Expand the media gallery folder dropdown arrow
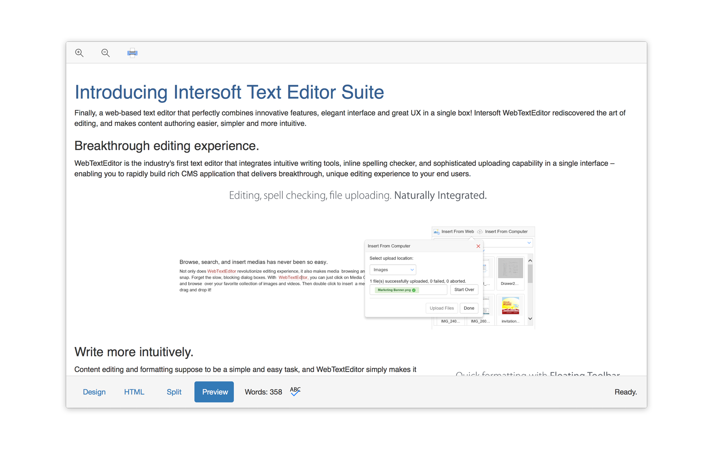Screen dimensions: 713x451 (x=529, y=243)
